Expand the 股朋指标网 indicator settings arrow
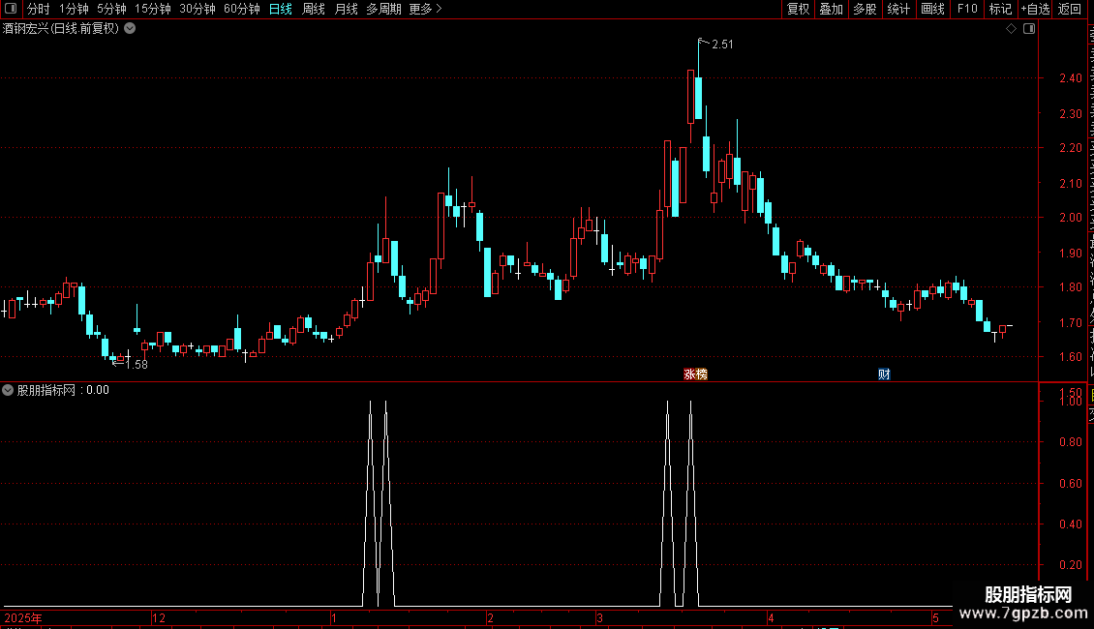Screen dimensions: 1094x629 8,390
